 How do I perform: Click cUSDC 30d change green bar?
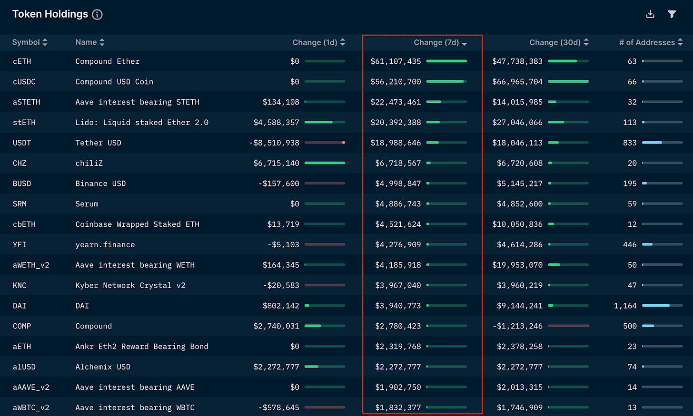tap(568, 82)
